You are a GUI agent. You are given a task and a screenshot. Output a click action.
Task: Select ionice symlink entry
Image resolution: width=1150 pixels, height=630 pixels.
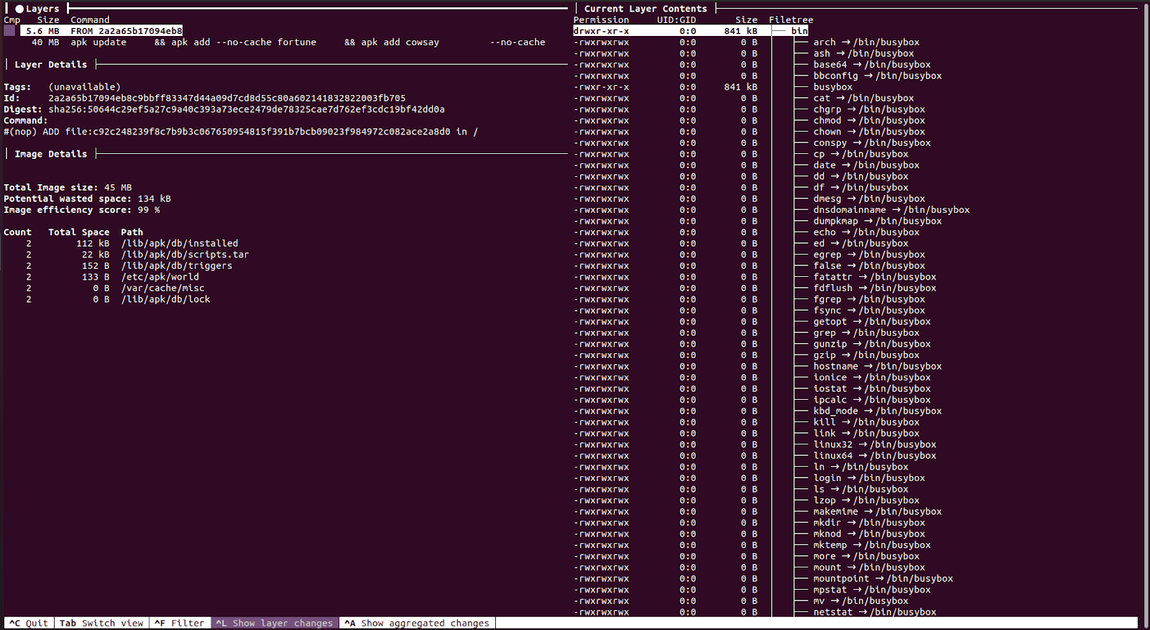pos(872,378)
